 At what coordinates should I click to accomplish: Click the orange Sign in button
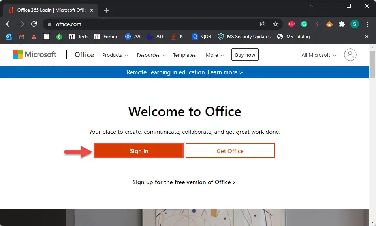139,151
